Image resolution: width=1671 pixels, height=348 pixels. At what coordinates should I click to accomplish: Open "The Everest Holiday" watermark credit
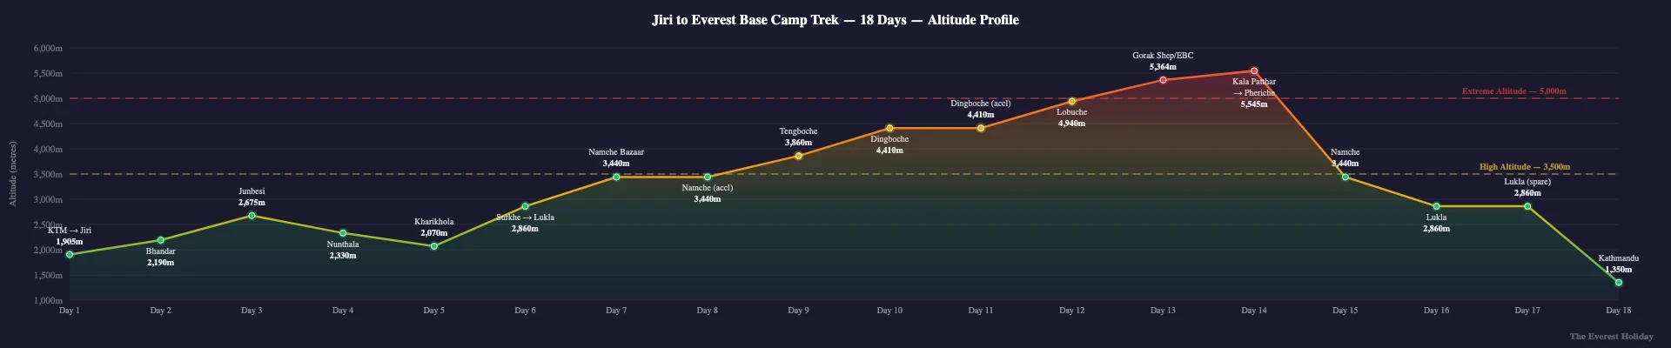click(1611, 337)
